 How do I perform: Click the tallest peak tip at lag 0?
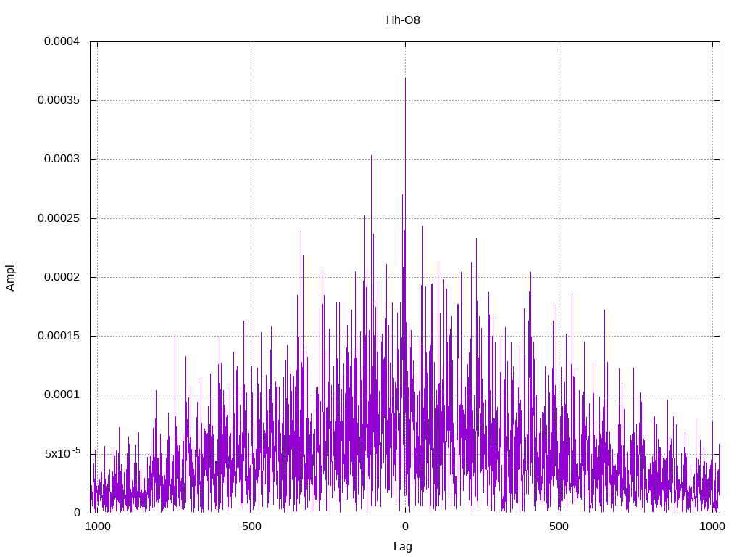pyautogui.click(x=405, y=78)
